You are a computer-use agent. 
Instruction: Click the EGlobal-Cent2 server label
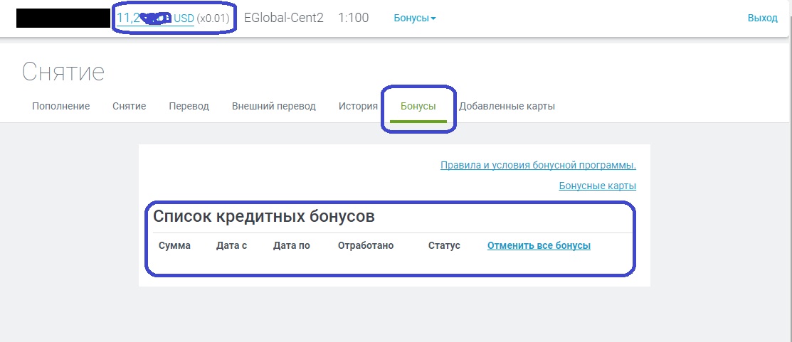click(x=284, y=18)
